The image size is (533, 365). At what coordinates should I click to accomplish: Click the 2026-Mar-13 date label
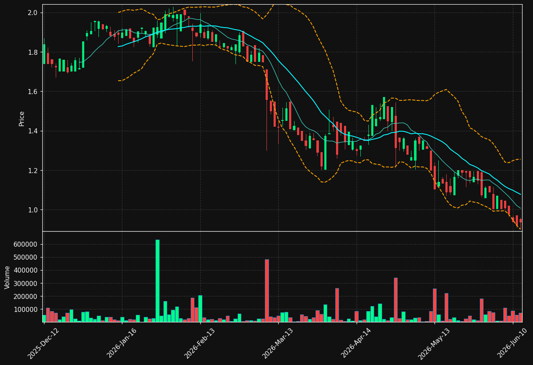[278, 343]
